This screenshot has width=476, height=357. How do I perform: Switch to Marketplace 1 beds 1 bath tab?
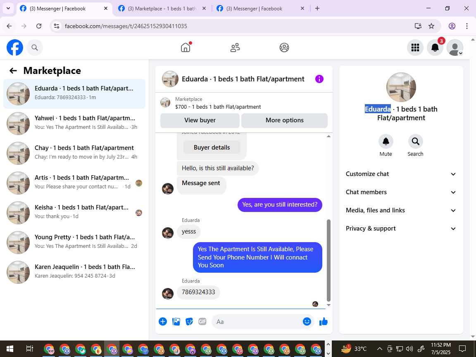(x=162, y=9)
